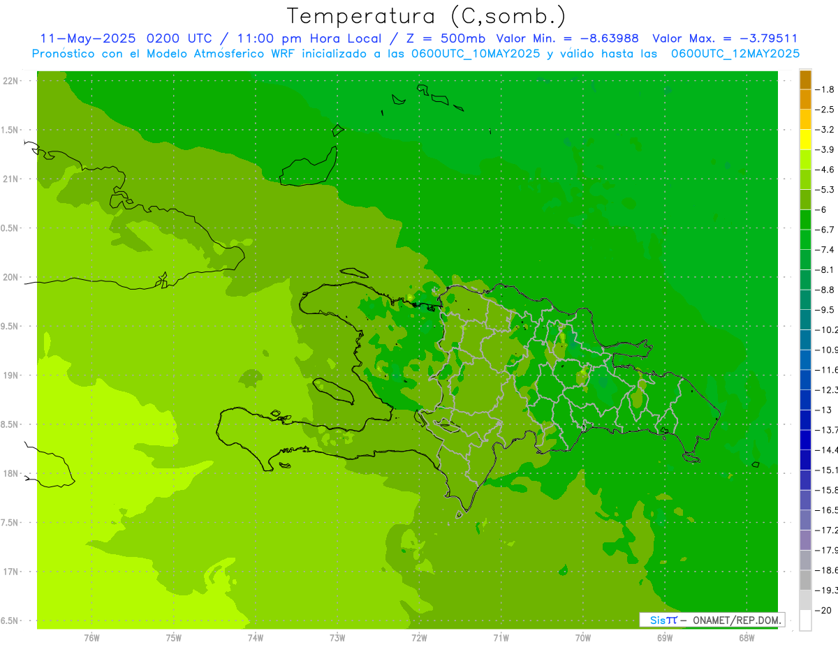The image size is (838, 647).
Task: Pick the yellow swatch between -3.2 and -3.9
Action: (x=805, y=140)
